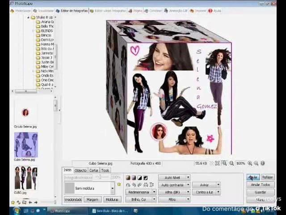
Task: Click the Irredondado button
Action: pyautogui.click(x=73, y=199)
